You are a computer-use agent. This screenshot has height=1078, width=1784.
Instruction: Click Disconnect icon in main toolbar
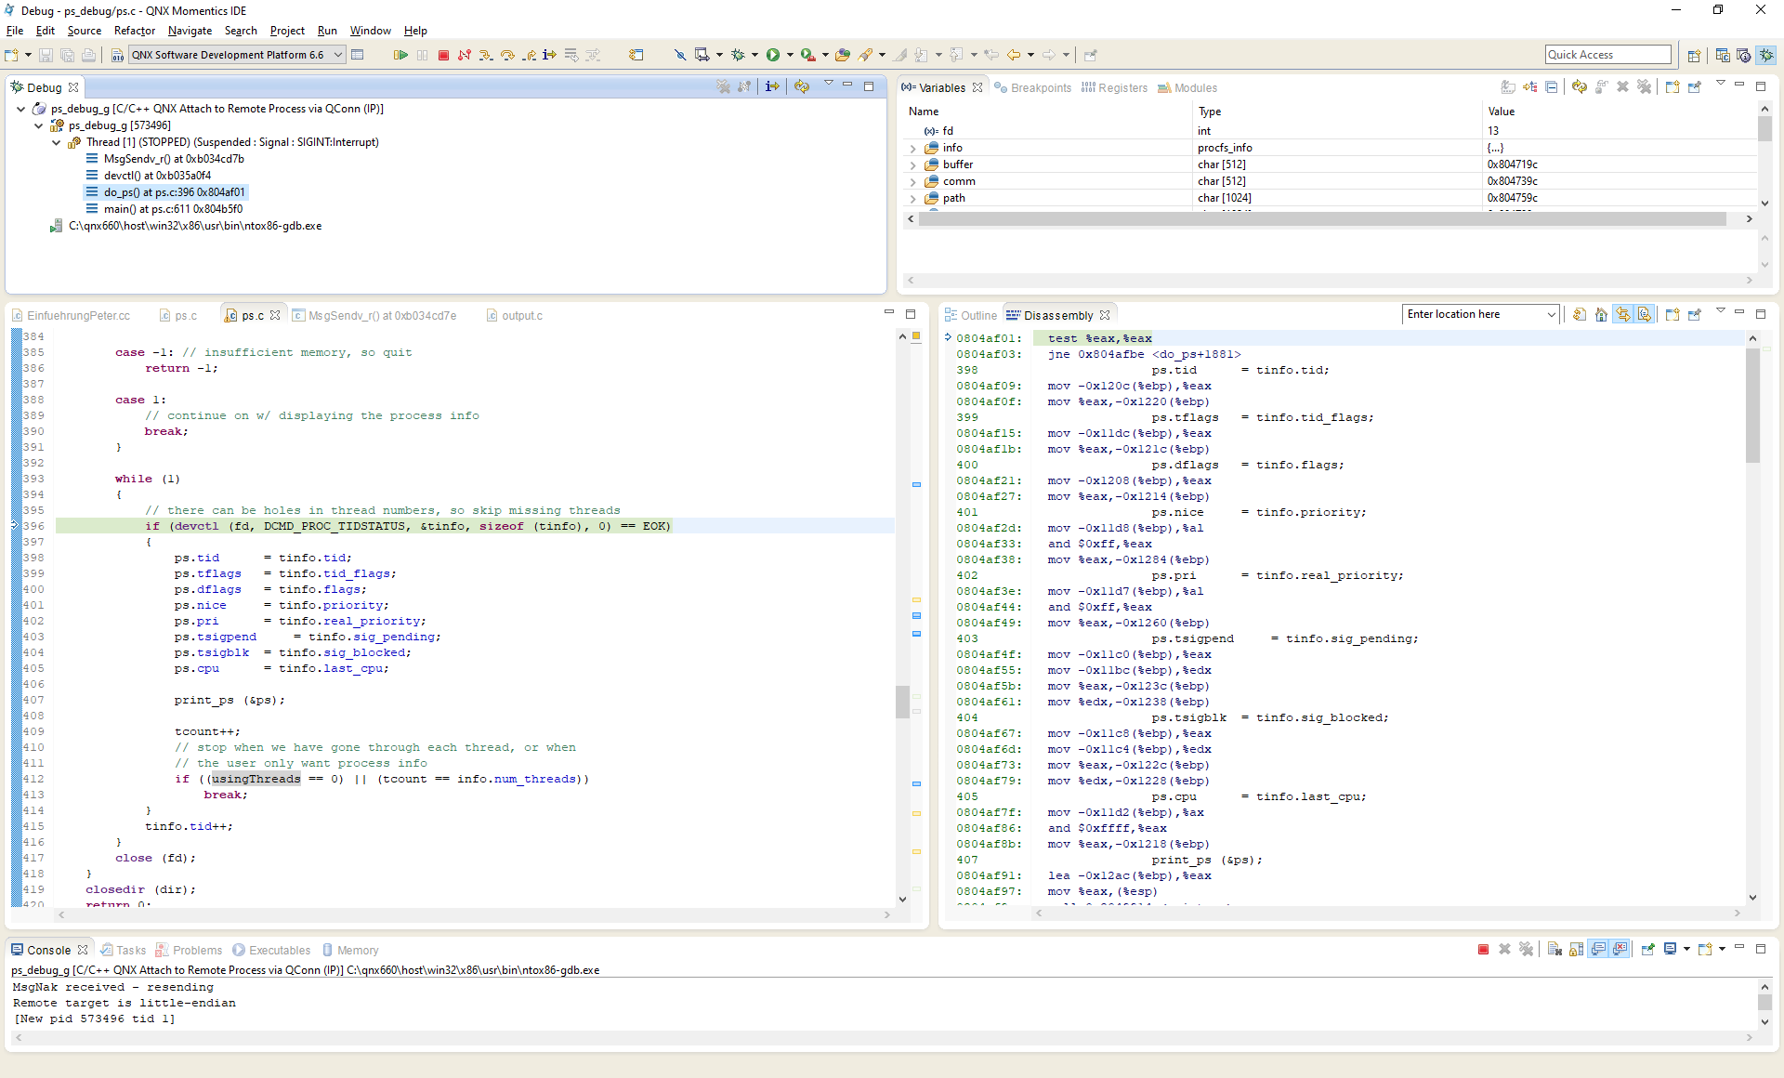click(465, 55)
